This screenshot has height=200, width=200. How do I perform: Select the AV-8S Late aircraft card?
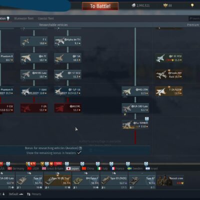point(34,74)
